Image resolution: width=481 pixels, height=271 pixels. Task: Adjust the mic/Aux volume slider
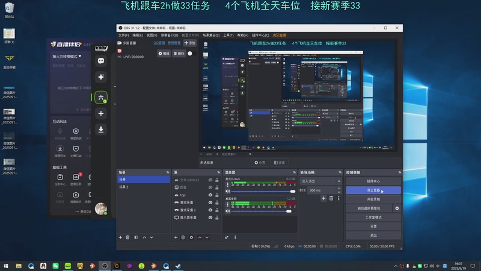263,192
